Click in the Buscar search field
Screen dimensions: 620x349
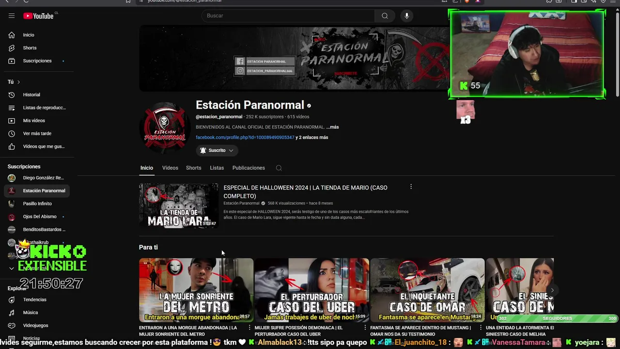(288, 16)
